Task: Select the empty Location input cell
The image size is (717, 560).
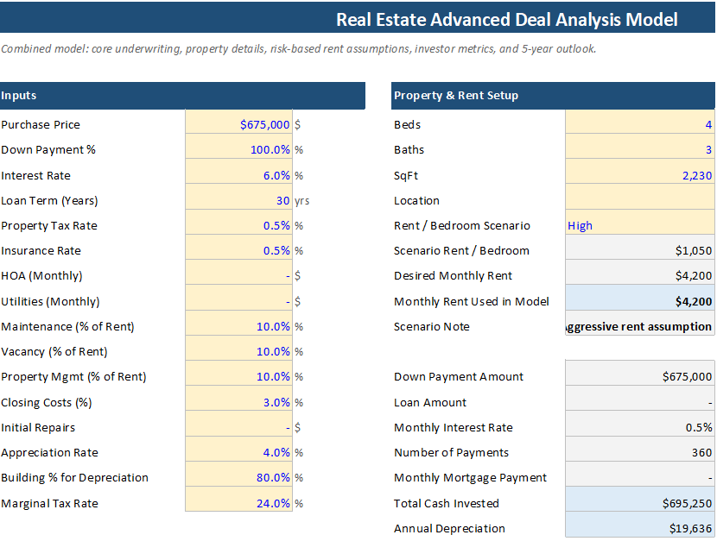Action: (640, 200)
